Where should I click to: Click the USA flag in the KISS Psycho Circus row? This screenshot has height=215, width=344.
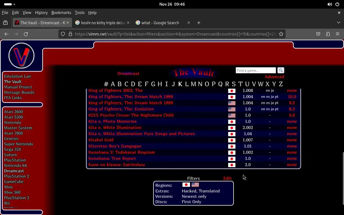pos(232,116)
